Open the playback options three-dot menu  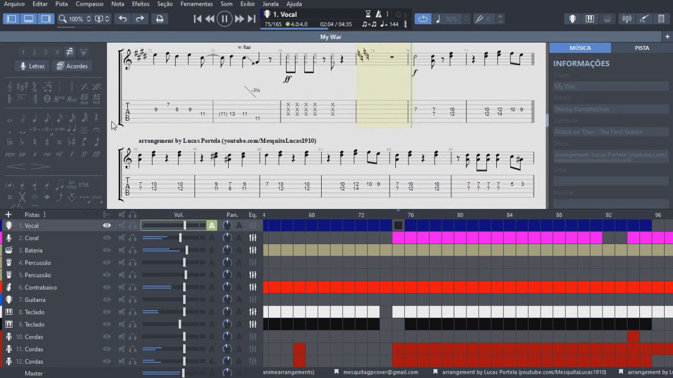[388, 14]
